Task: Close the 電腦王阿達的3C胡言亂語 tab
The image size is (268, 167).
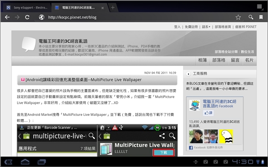Action: pyautogui.click(x=102, y=8)
